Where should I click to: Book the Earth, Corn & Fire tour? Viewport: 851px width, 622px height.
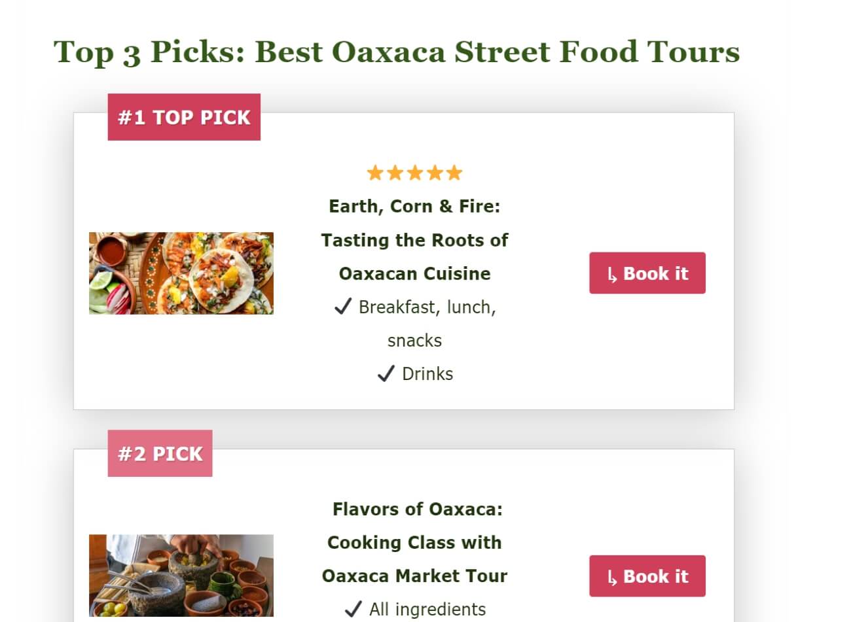pos(647,273)
